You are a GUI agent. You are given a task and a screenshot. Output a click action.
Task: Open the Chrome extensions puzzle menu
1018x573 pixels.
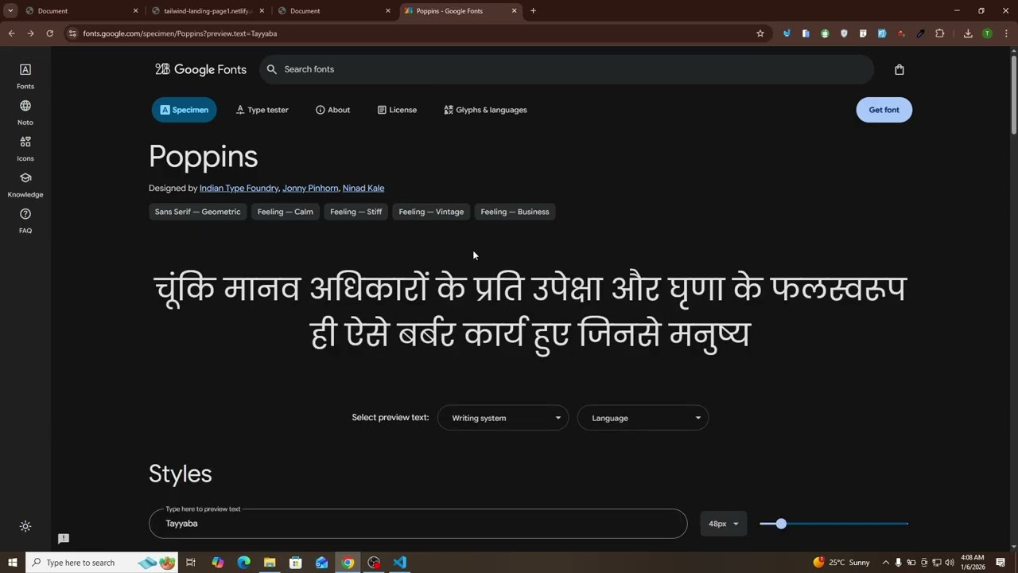[939, 33]
